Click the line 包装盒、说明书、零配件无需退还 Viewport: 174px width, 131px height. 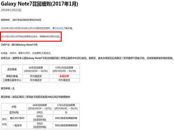[x=26, y=53]
